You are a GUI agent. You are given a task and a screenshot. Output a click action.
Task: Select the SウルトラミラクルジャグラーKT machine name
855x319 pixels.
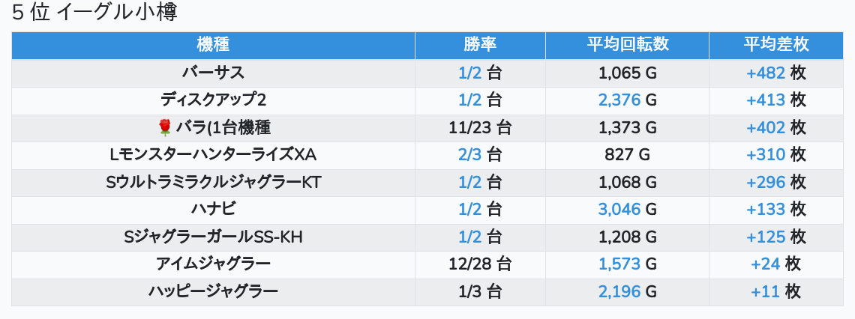pos(213,183)
